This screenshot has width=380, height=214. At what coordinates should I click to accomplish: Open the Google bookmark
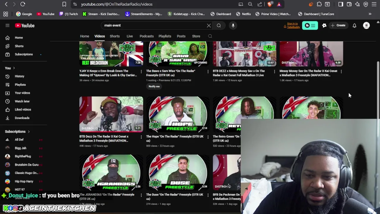(24, 14)
